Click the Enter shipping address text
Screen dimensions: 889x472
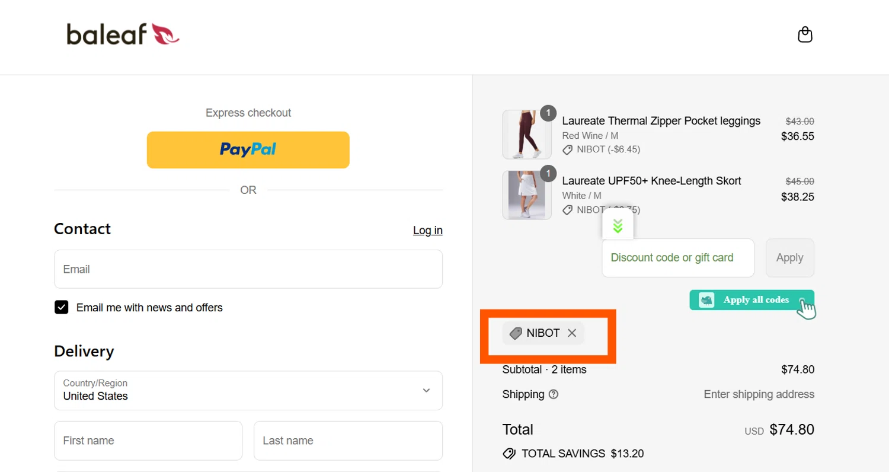(x=759, y=394)
